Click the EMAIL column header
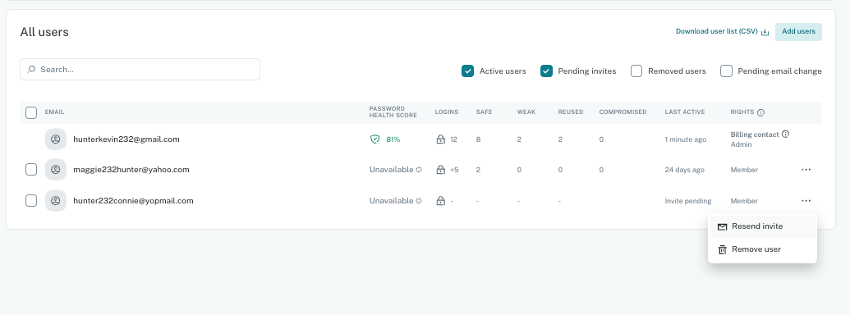Viewport: 850px width, 315px height. coord(54,112)
